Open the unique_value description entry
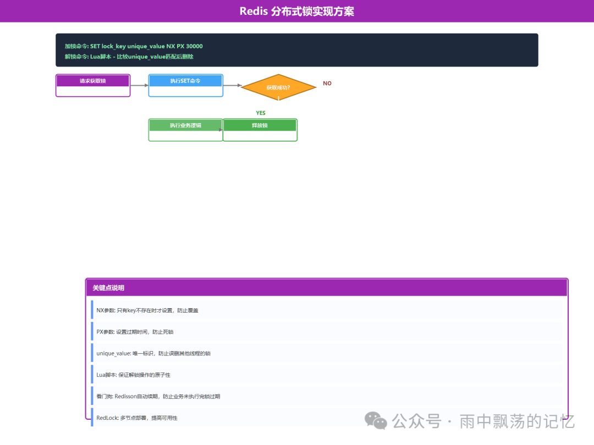 click(326, 353)
